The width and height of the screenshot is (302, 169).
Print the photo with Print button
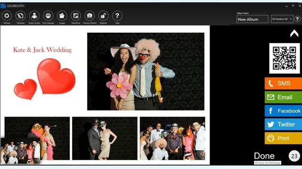[283, 138]
